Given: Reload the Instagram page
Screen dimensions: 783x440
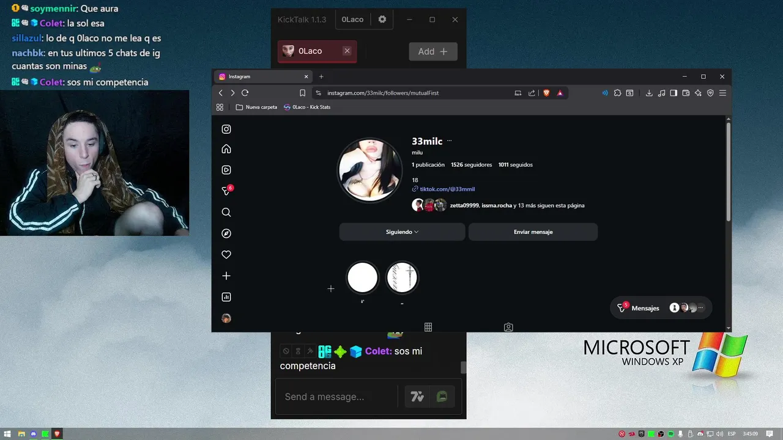Looking at the screenshot, I should (245, 93).
